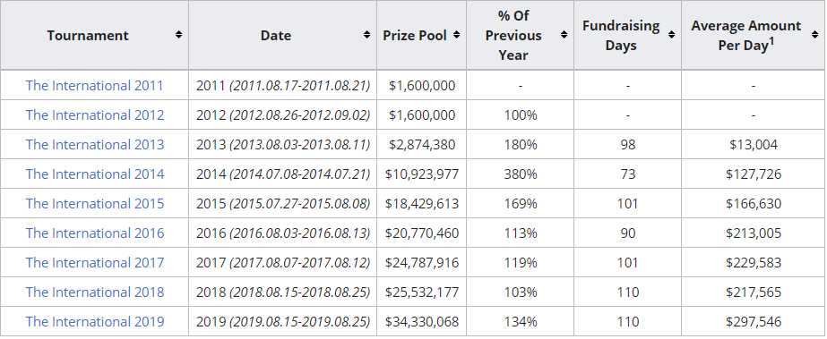Click the Date column sort arrows
The height and width of the screenshot is (339, 827).
pyautogui.click(x=366, y=35)
